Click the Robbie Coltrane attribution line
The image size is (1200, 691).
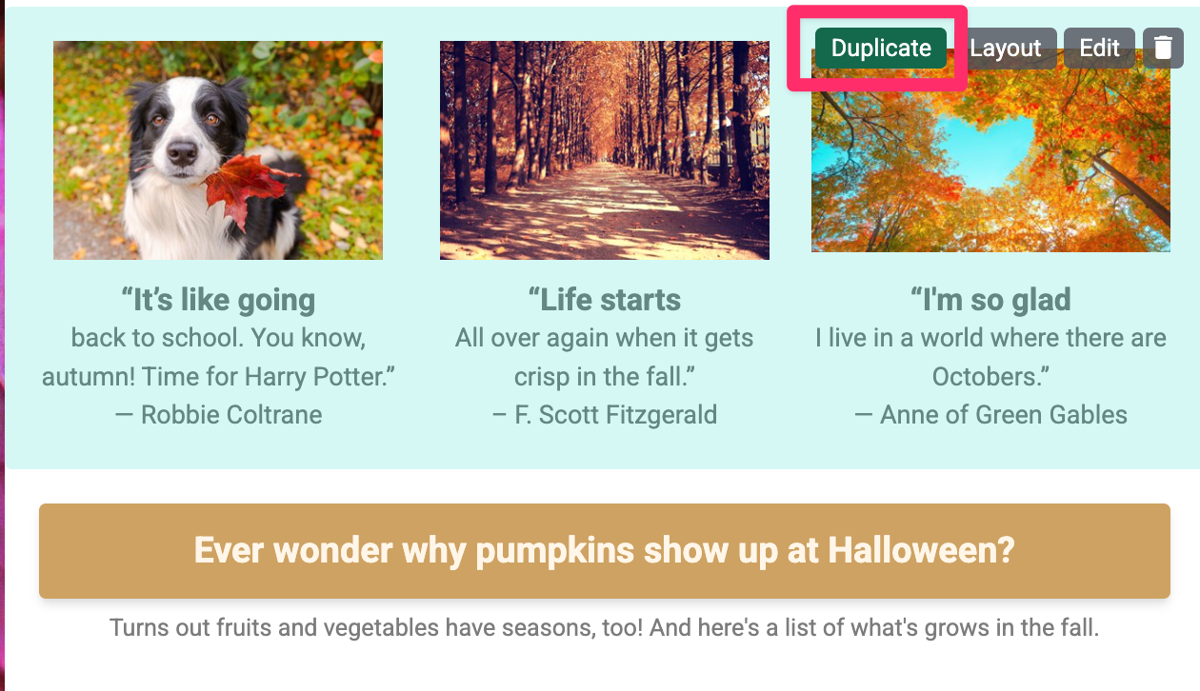(218, 415)
